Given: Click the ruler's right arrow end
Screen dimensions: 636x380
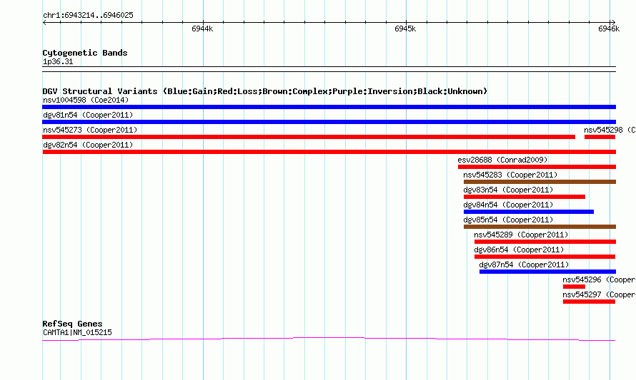Looking at the screenshot, I should (613, 22).
